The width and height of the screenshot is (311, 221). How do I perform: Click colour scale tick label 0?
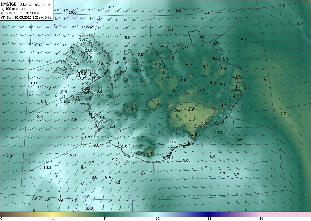coord(1,219)
